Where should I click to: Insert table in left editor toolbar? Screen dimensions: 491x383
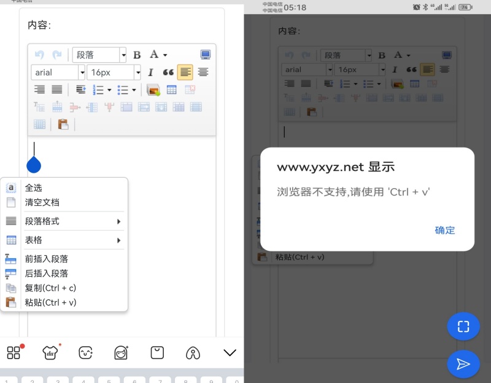(171, 90)
